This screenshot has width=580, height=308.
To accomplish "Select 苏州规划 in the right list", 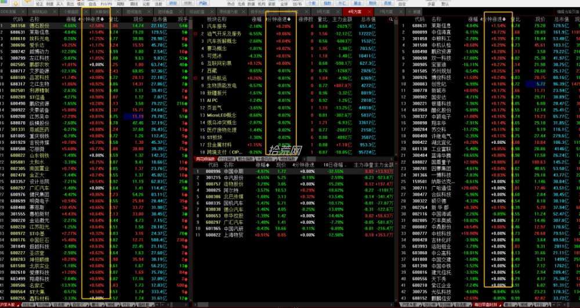I will point(490,71).
